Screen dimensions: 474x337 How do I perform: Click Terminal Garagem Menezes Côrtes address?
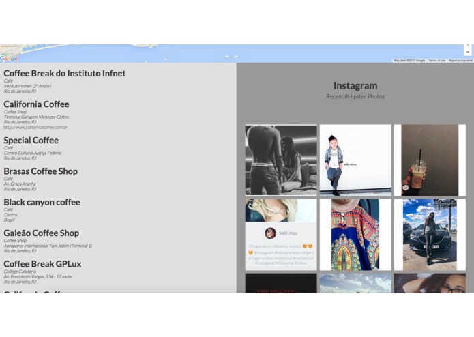coord(36,117)
